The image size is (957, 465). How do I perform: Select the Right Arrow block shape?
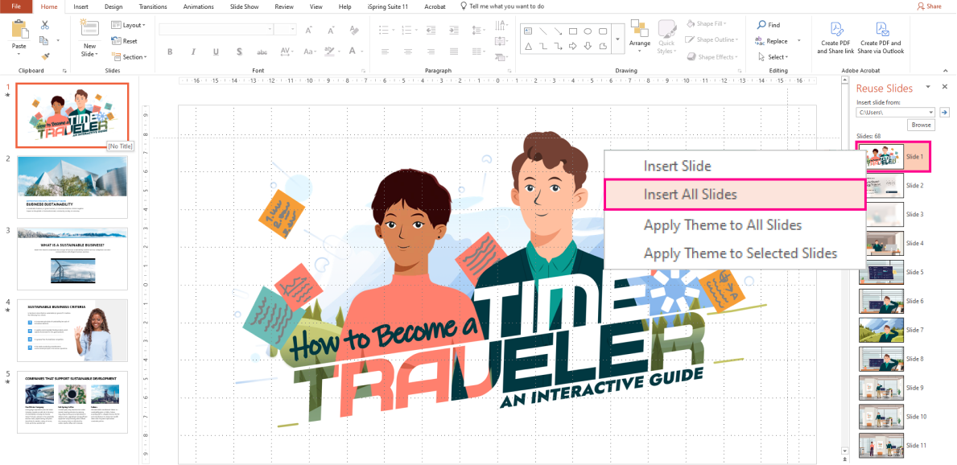tap(573, 46)
